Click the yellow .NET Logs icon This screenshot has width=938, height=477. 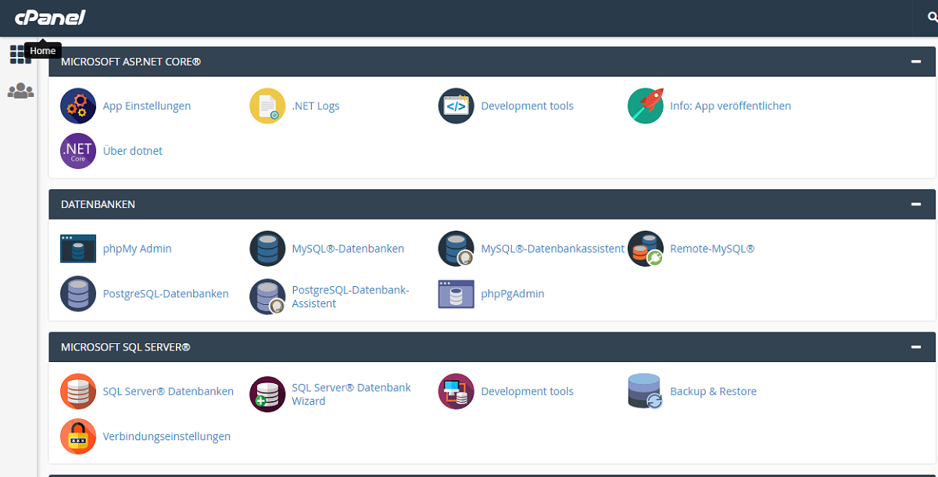coord(267,106)
